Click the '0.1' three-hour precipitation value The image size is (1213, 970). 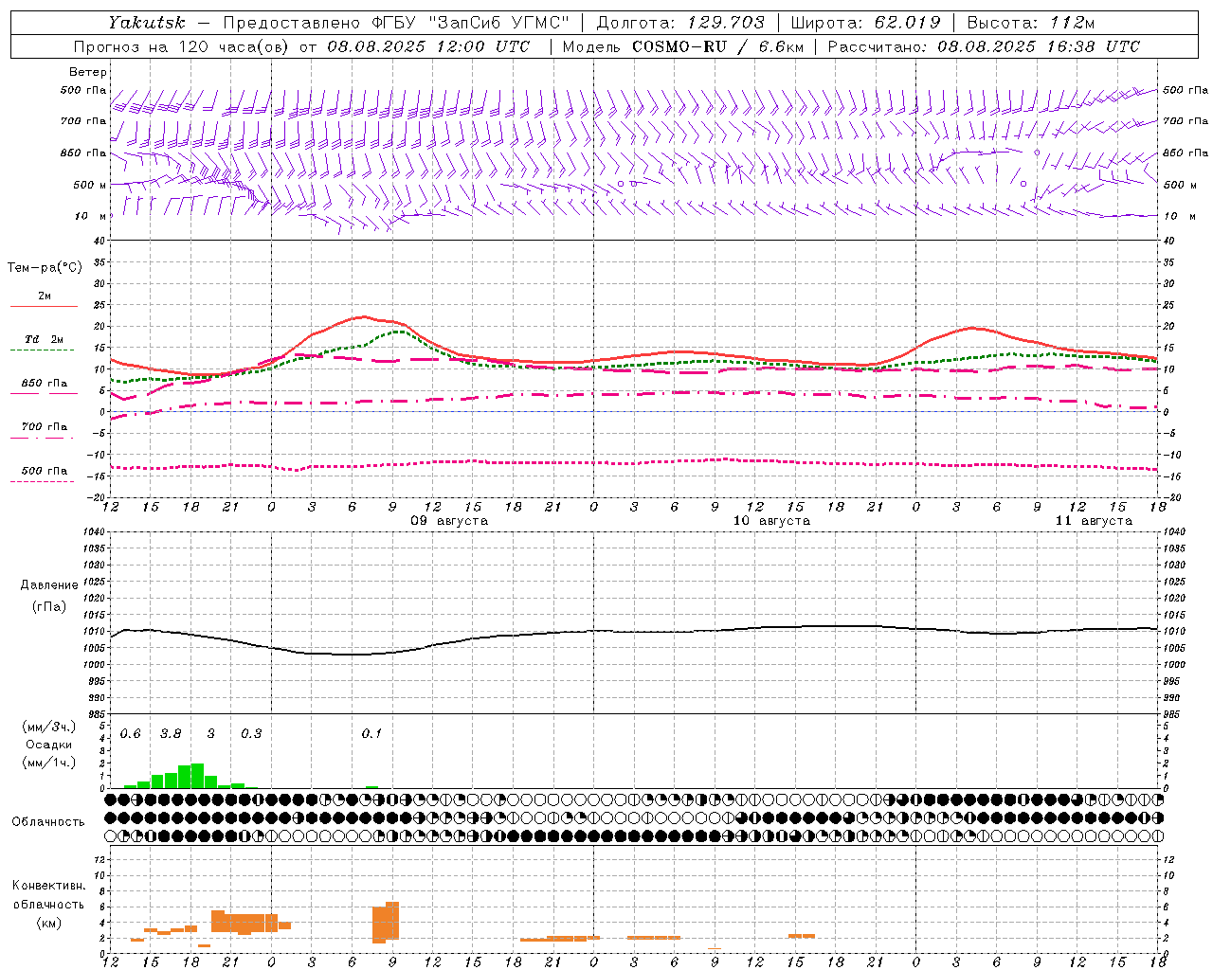(x=371, y=734)
